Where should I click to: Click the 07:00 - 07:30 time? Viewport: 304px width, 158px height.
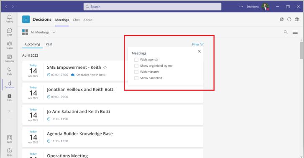click(x=59, y=75)
